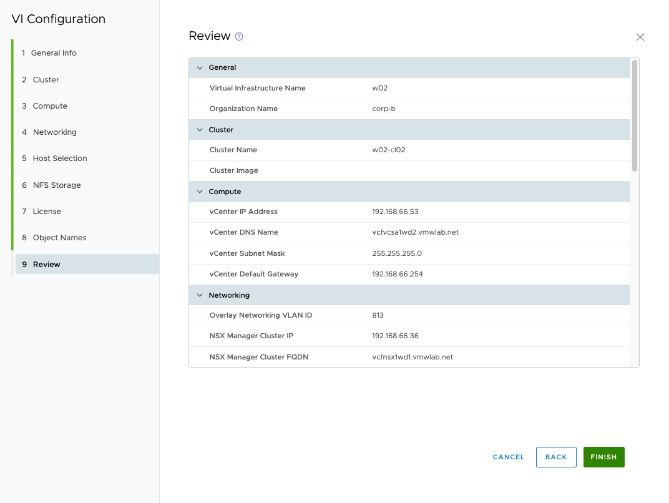669x503 pixels.
Task: Select the 192.168.66.254 gateway value
Action: pos(397,274)
